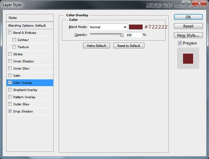Select Blending Options: Default entry
The height and width of the screenshot is (159, 209).
coord(30,26)
